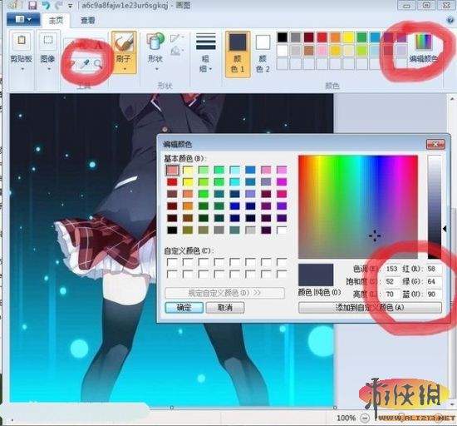Close the 编辑颜色 dialog with the red X
The height and width of the screenshot is (426, 457).
point(435,144)
